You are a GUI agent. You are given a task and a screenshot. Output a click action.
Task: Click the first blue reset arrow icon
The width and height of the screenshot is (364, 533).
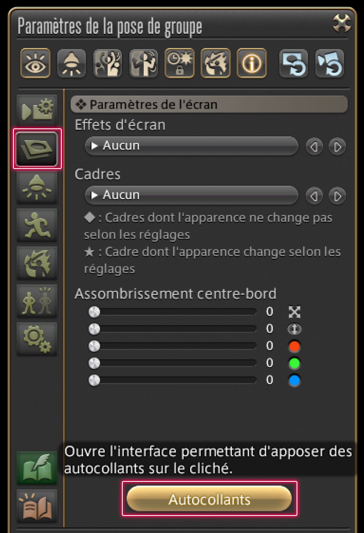[x=294, y=64]
